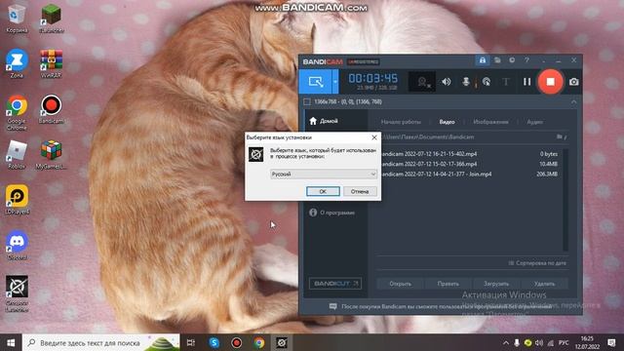Confirm language with the OK button
Screen dimensions: 624x351
tap(323, 191)
